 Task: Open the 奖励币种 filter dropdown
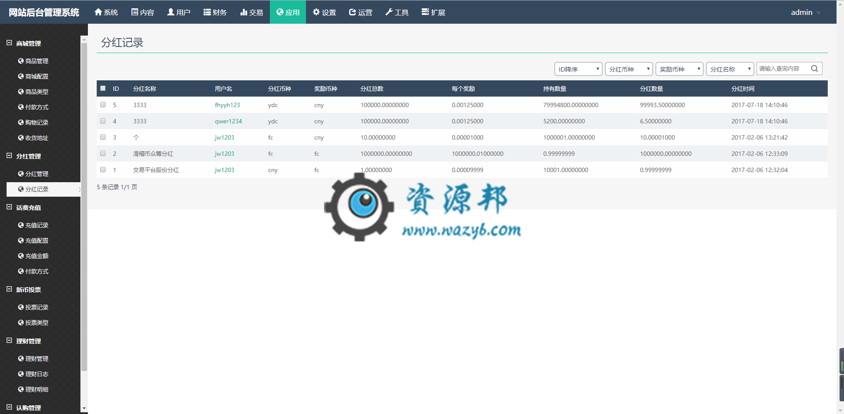(x=679, y=69)
